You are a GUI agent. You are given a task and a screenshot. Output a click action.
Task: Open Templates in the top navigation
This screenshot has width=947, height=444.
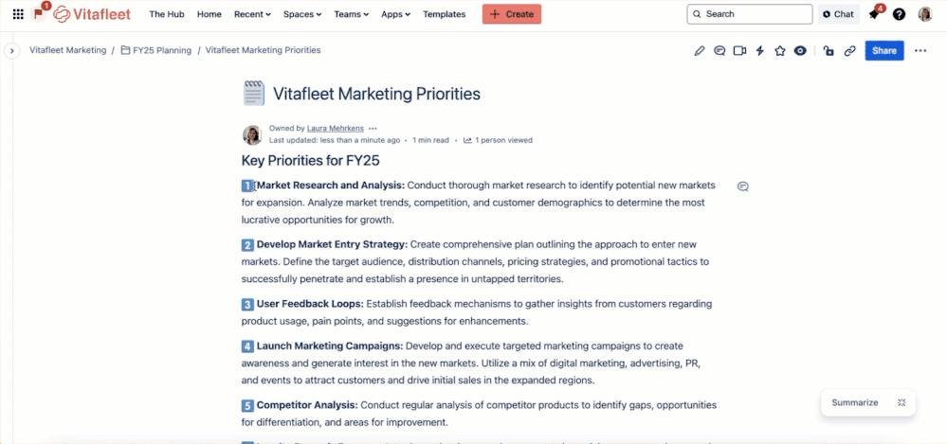coord(444,14)
